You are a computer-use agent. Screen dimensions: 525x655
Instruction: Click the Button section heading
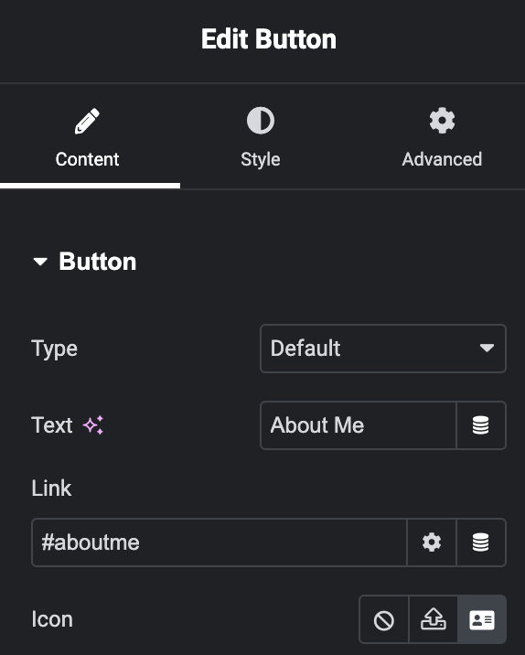(97, 262)
